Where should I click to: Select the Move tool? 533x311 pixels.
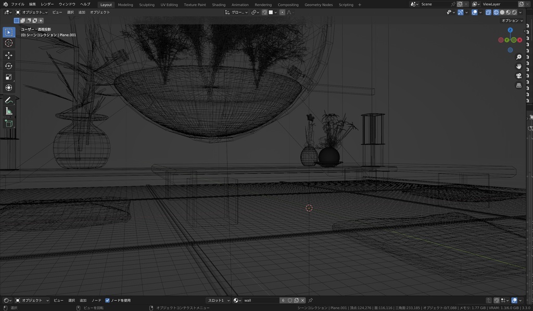[x=9, y=55]
